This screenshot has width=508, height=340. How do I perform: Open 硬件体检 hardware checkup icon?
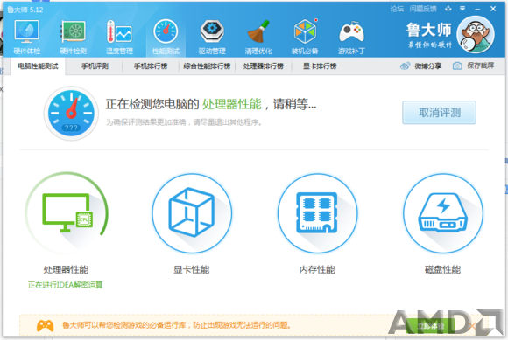[26, 31]
